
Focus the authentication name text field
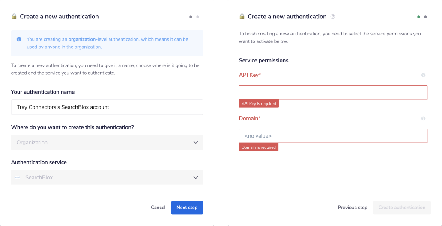tap(107, 107)
